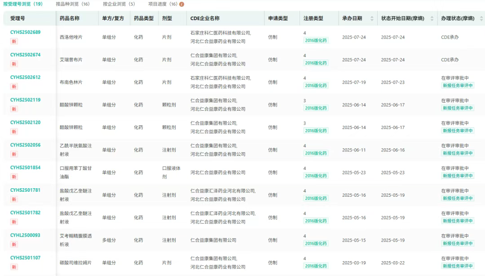The image size is (485, 276).
Task: Select the 受理号 column header
Action: pos(18,18)
